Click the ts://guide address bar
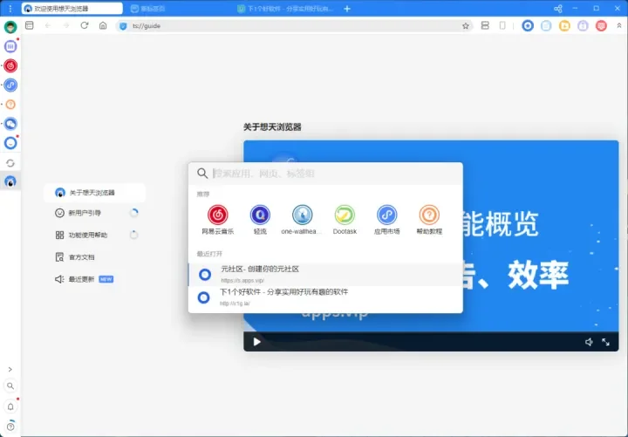This screenshot has height=437, width=628. coord(295,26)
